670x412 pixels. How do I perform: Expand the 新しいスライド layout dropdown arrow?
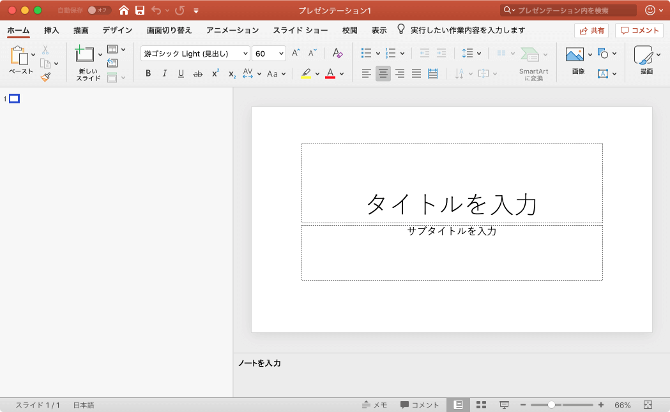coord(100,54)
